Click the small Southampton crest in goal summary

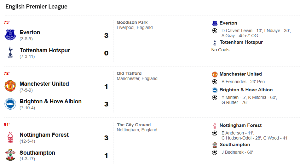pos(215,145)
